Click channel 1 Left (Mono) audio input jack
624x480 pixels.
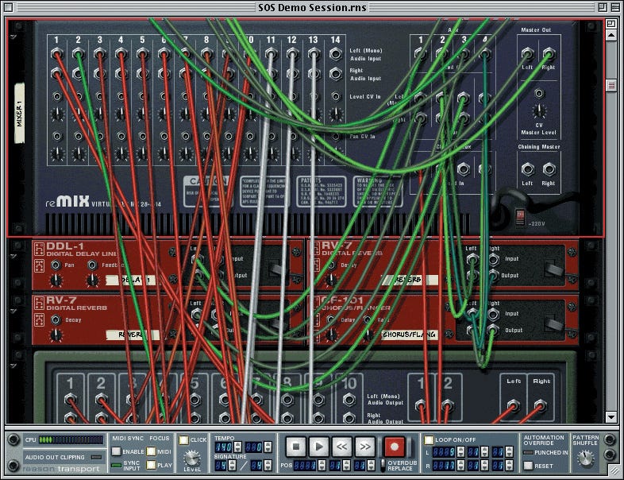(56, 54)
